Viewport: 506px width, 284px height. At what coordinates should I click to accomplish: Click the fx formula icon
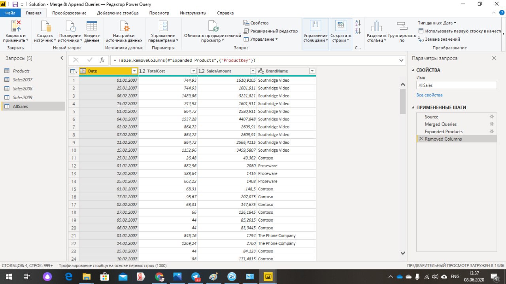102,60
